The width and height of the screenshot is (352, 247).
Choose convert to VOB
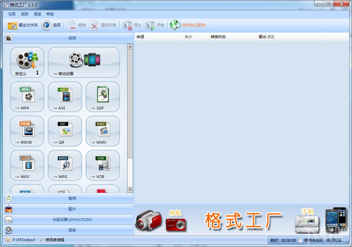point(102,165)
